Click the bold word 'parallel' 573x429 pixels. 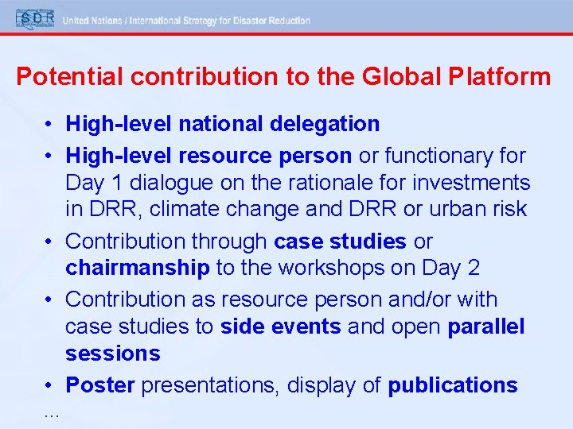point(486,327)
